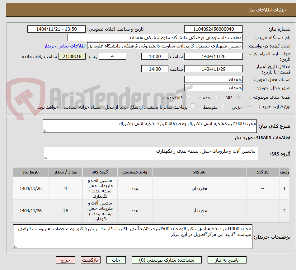The height and width of the screenshot is (270, 296).
Task: Select the 'خدمت' radio option
Action: [x=217, y=97]
